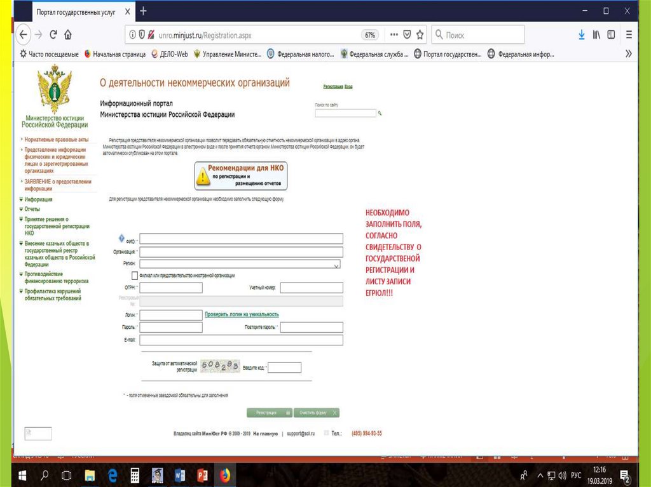The height and width of the screenshot is (487, 651).
Task: Click the Повторите пароль input field
Action: pos(312,327)
